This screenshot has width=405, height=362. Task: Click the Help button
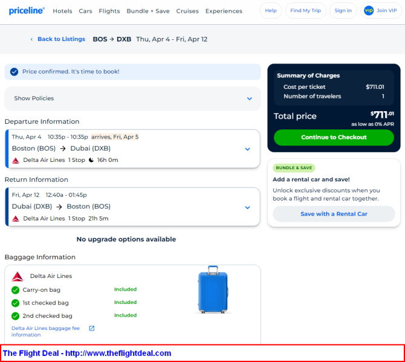click(271, 11)
